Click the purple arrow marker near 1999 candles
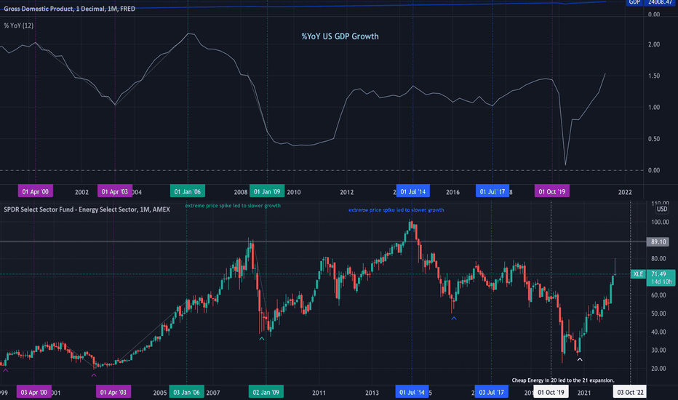This screenshot has width=678, height=400. click(6, 370)
